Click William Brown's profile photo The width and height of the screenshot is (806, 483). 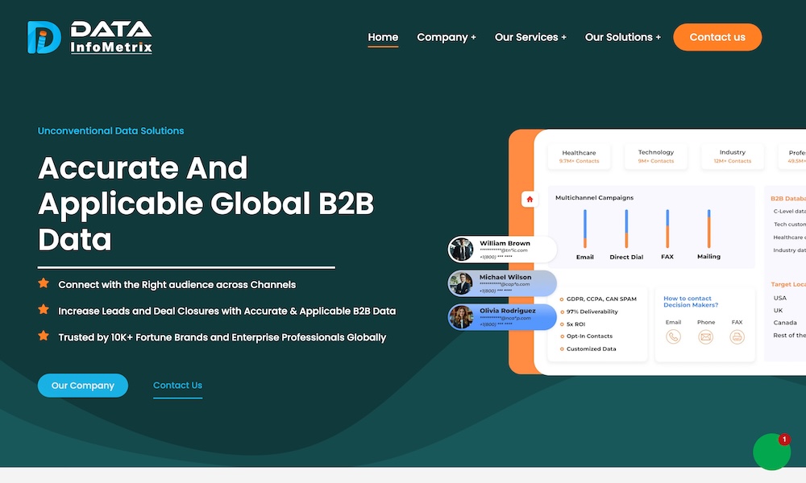tap(462, 250)
